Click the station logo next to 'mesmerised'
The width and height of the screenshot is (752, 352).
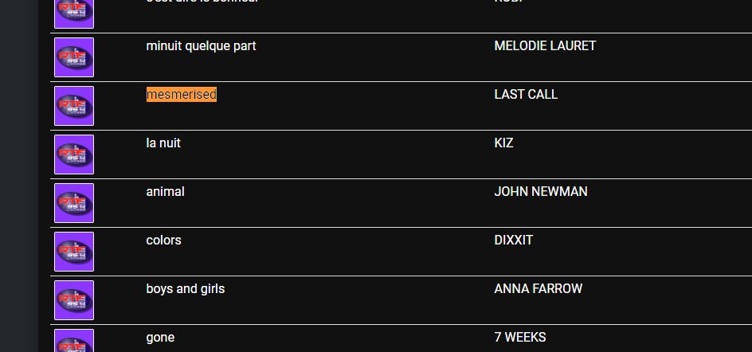74,106
